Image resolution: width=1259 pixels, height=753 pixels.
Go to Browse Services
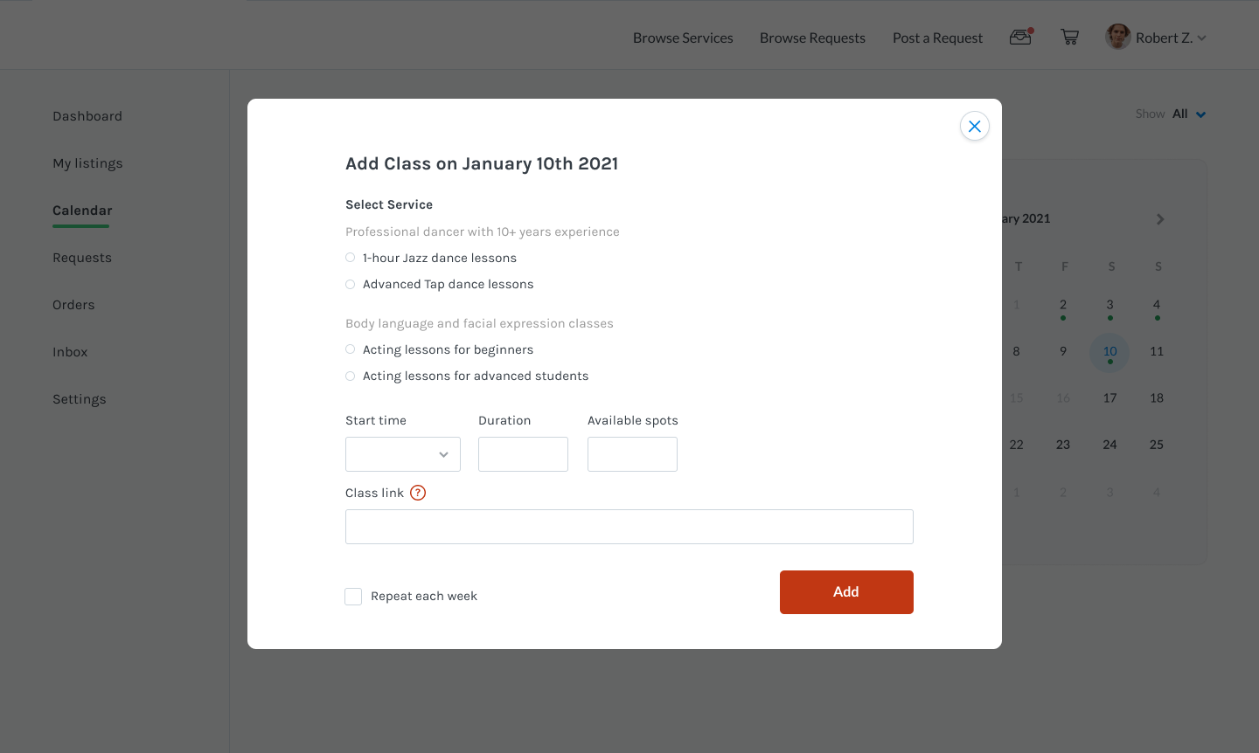point(683,38)
